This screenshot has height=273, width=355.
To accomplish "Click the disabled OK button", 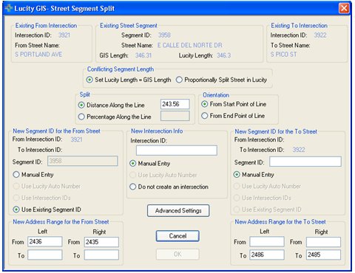I will [177, 254].
